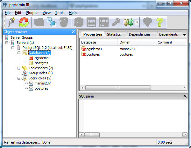
Task: Click the PostgreSQL 9.2 server icon
Action: 19,48
